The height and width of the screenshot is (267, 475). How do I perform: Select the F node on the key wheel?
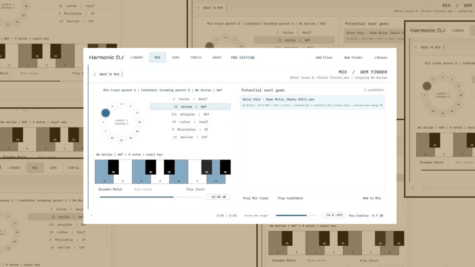105,131
